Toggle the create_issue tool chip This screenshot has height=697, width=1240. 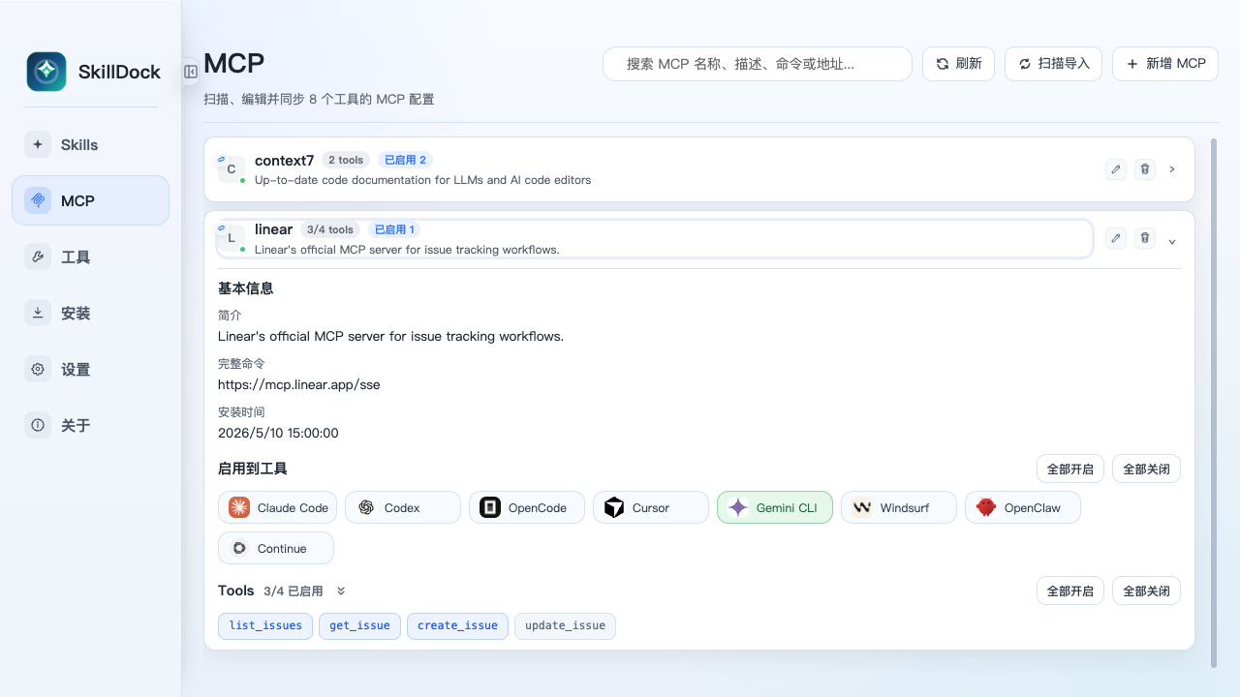(457, 625)
